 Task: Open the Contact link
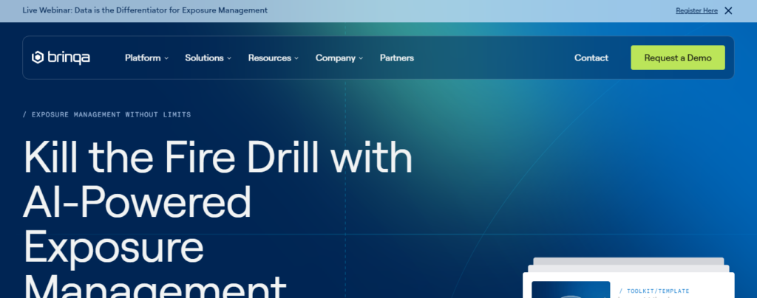coord(591,58)
